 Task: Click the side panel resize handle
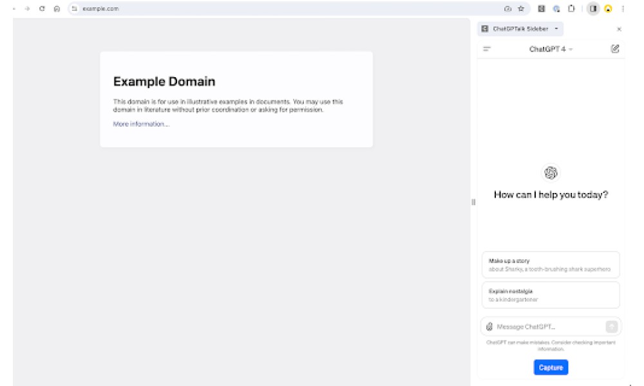[473, 202]
